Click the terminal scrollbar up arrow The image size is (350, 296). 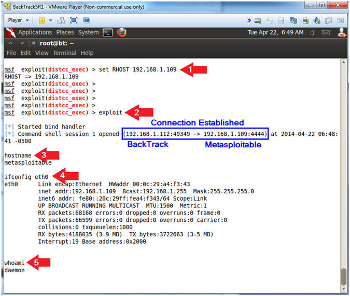(x=344, y=62)
